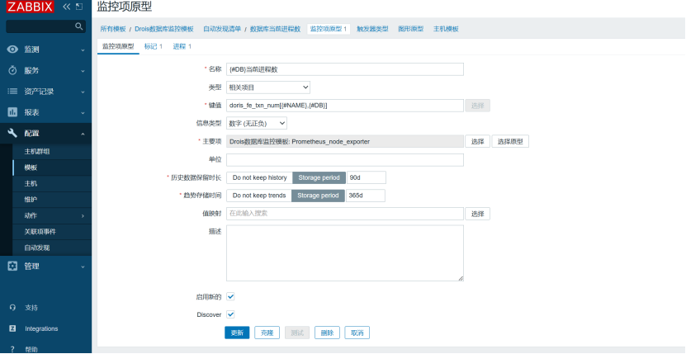Expand the 资产记录 sidebar menu

tap(45, 91)
